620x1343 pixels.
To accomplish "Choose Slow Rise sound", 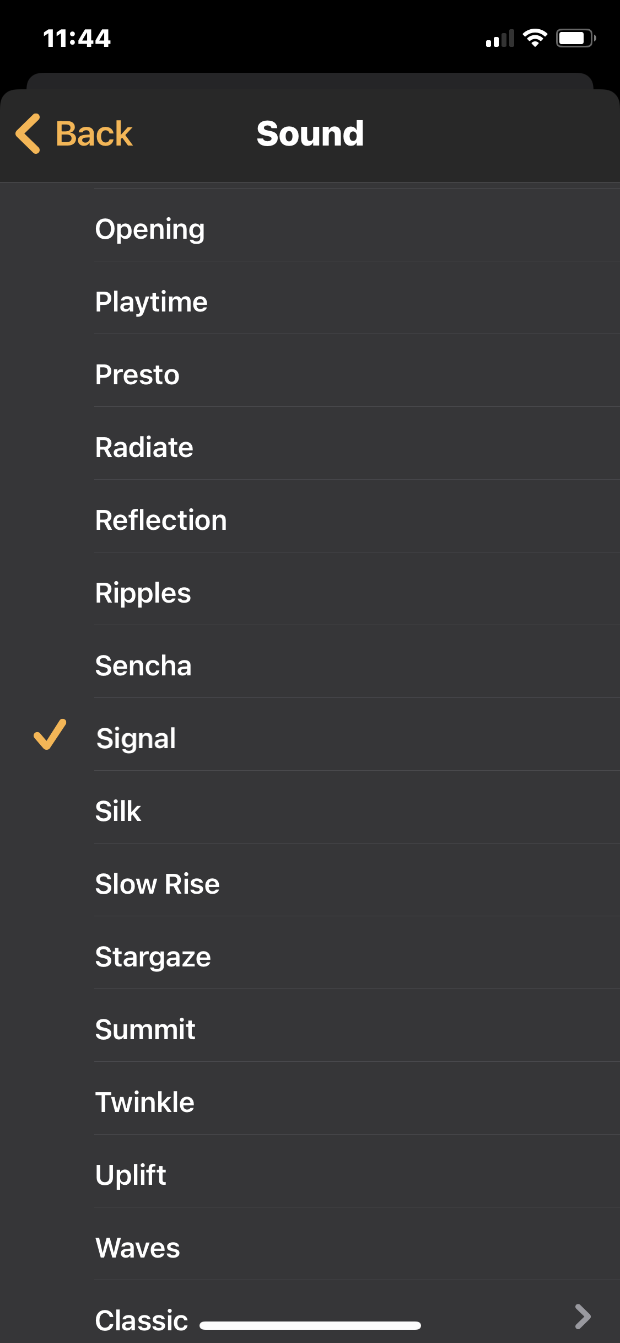I will point(157,884).
